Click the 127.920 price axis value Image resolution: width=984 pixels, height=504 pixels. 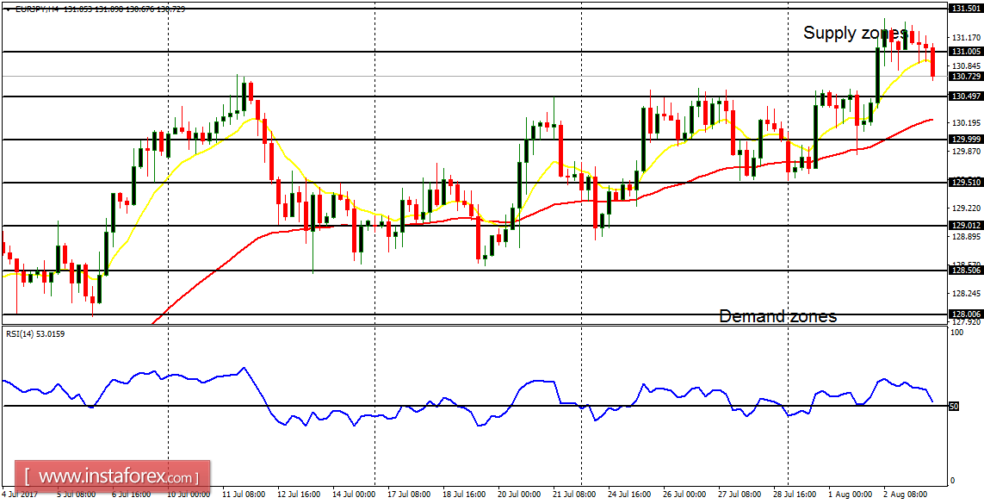[965, 322]
